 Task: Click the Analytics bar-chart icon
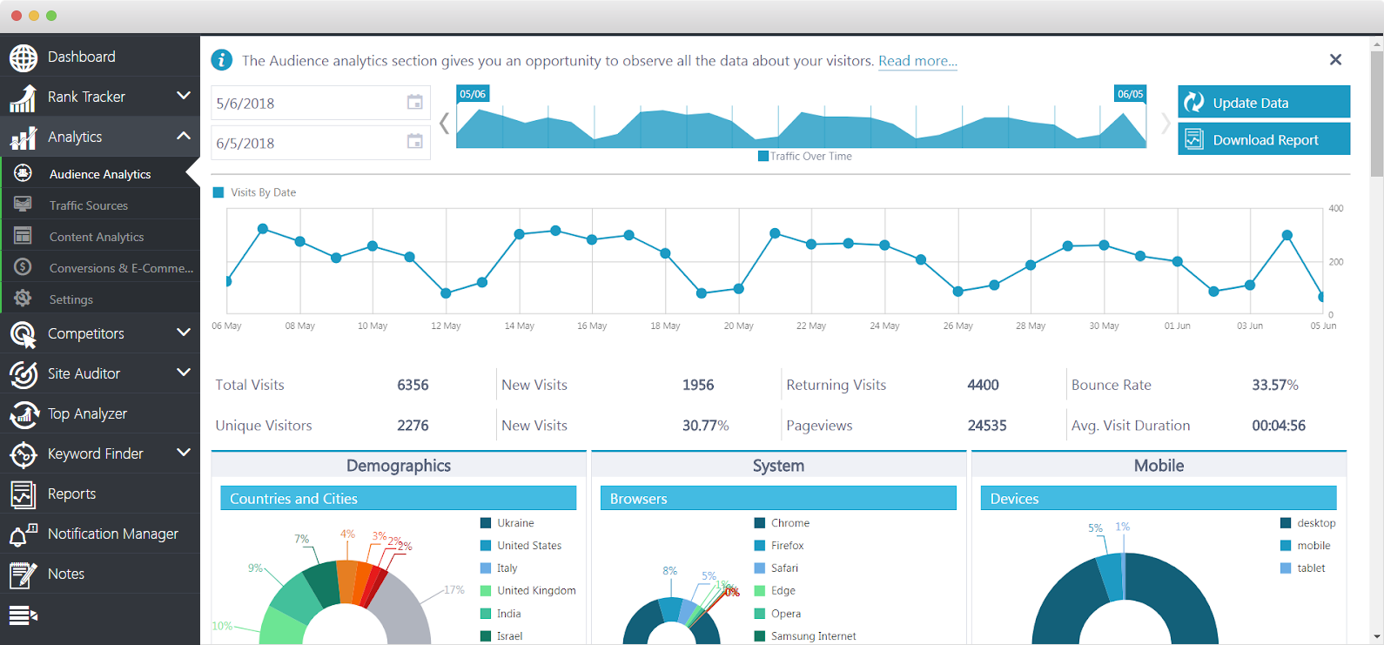24,138
